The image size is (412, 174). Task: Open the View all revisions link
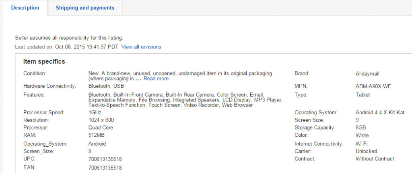click(x=141, y=47)
